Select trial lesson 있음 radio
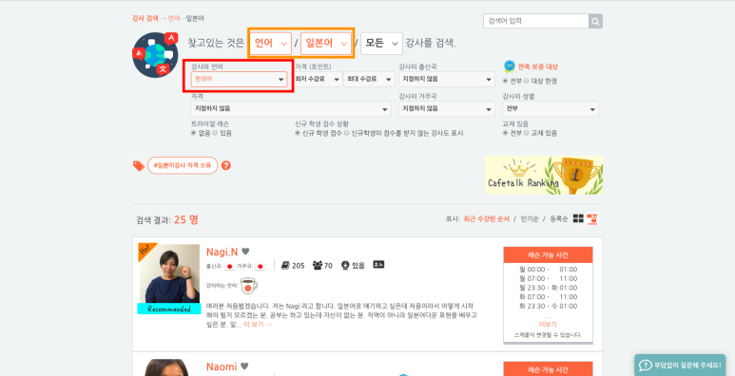735x376 pixels. pyautogui.click(x=215, y=133)
